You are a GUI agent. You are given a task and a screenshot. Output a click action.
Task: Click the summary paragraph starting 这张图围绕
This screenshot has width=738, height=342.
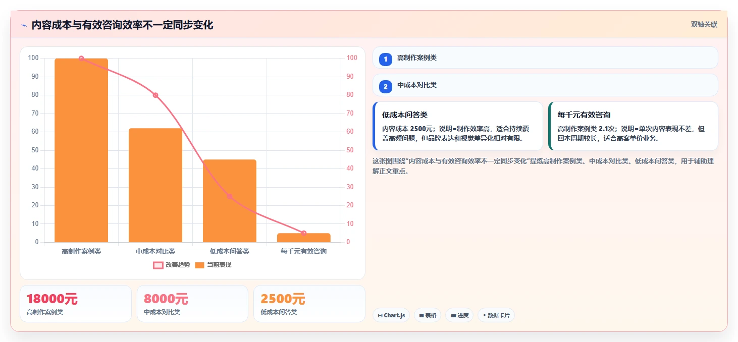pos(543,166)
